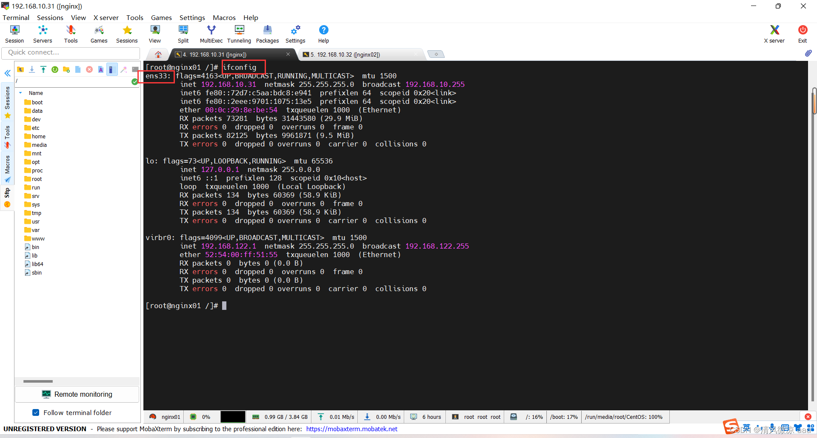Create a new file in SFTP panel
The image size is (817, 438).
point(78,69)
